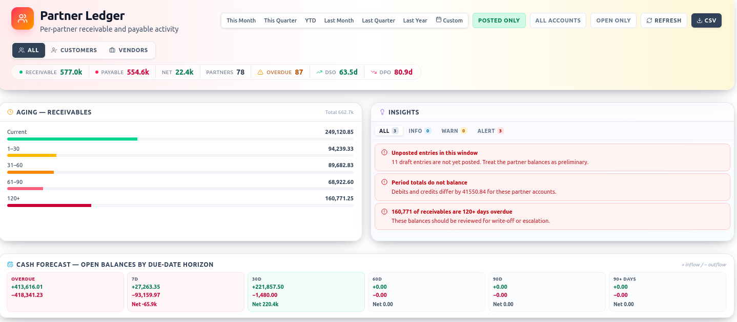This screenshot has width=737, height=322.
Task: Open the Overdue cash forecast card
Action: click(66, 291)
